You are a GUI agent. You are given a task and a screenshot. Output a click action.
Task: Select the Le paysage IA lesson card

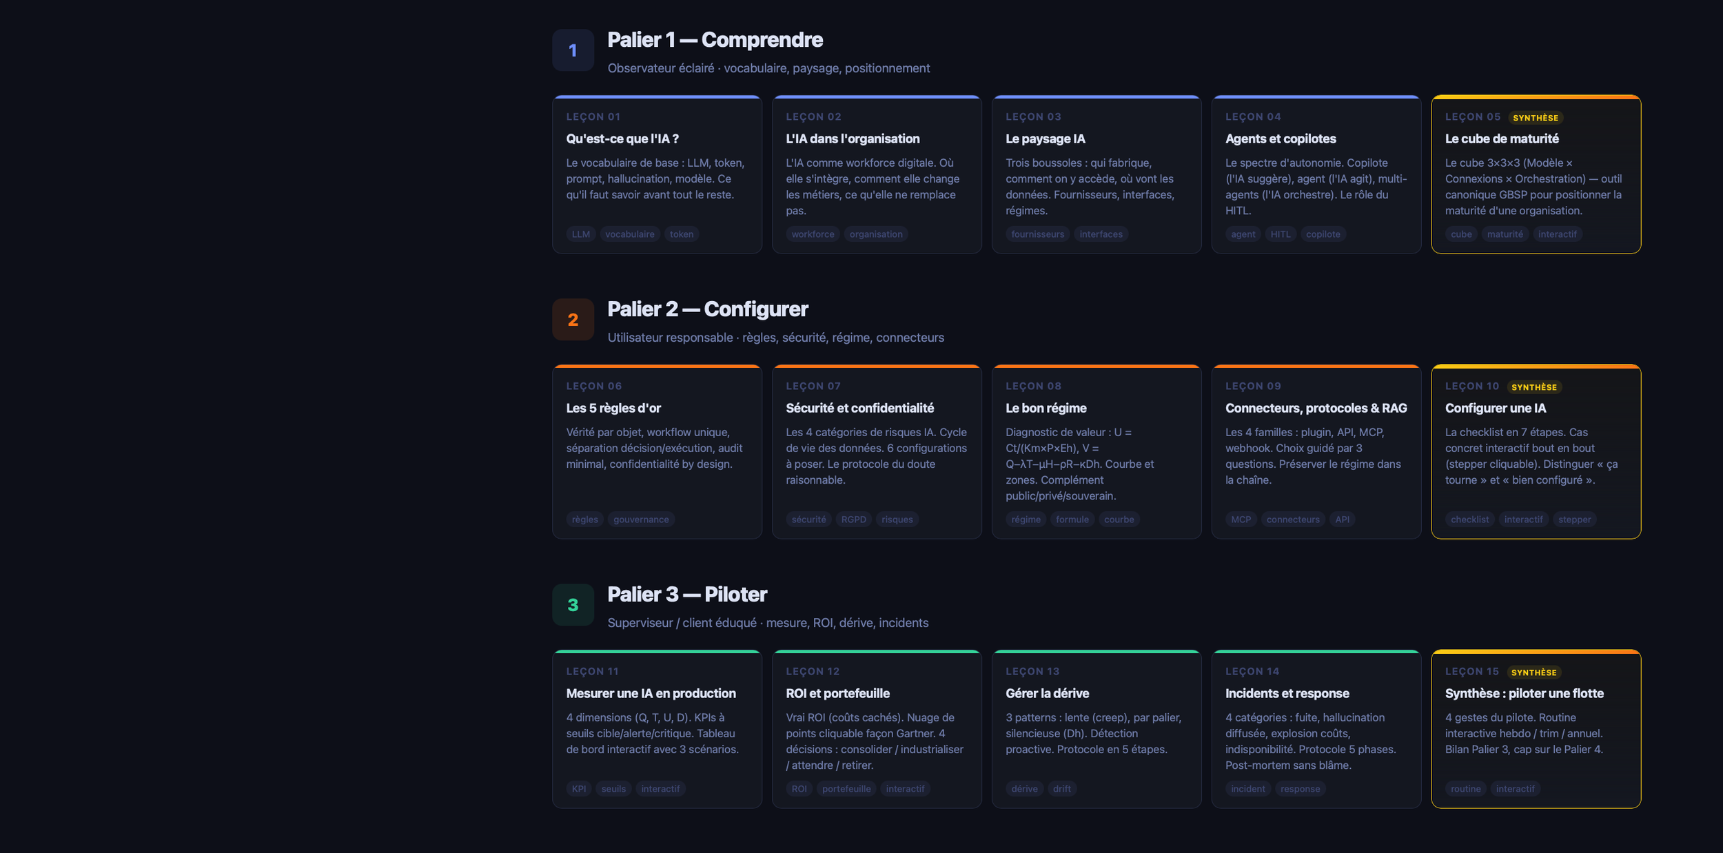pos(1097,174)
